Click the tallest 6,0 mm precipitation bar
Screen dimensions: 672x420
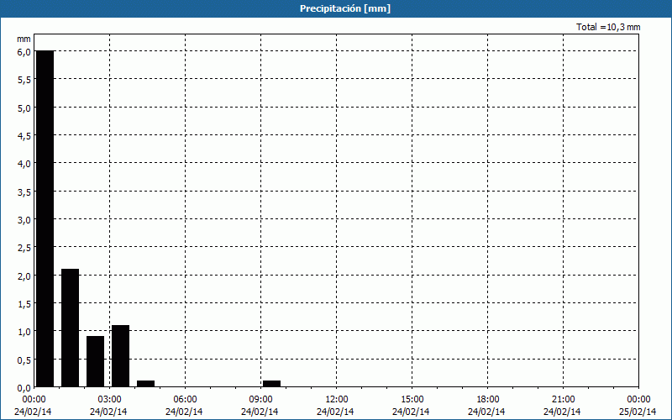(45, 218)
